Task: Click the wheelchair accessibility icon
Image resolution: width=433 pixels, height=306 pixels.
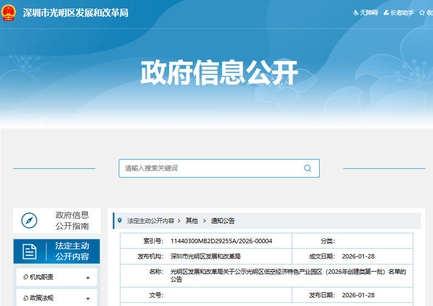Action: pos(356,13)
